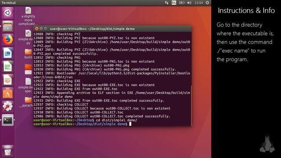Click the terminal prompt cursor

(130, 124)
